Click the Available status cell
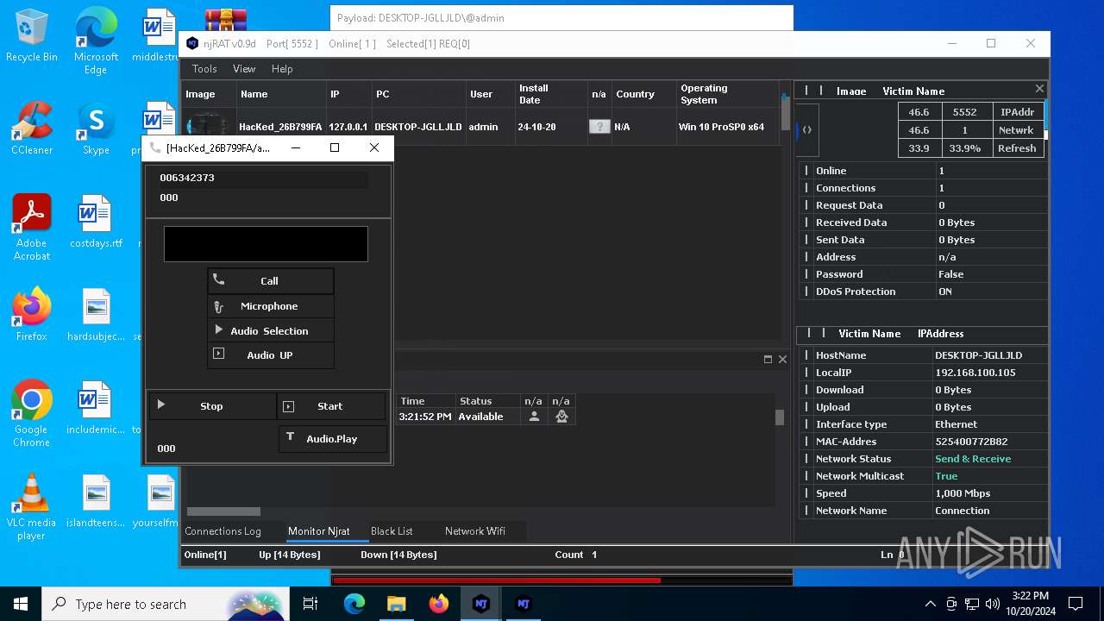The width and height of the screenshot is (1104, 621). pyautogui.click(x=487, y=417)
